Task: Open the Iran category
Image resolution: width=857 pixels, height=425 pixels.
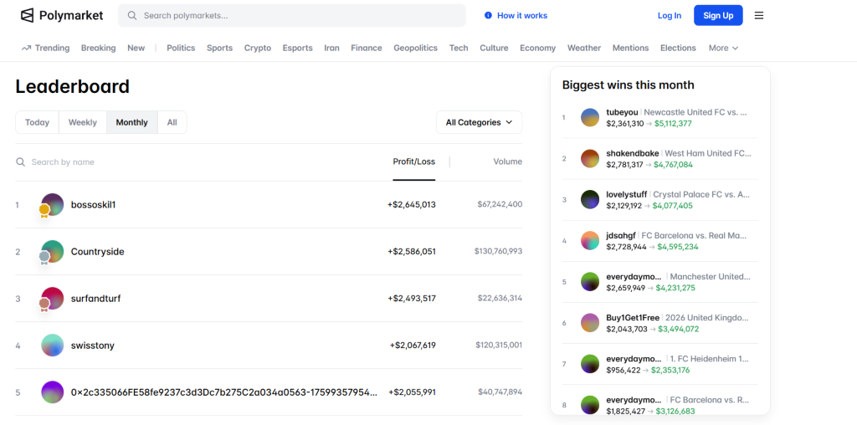Action: click(x=331, y=48)
